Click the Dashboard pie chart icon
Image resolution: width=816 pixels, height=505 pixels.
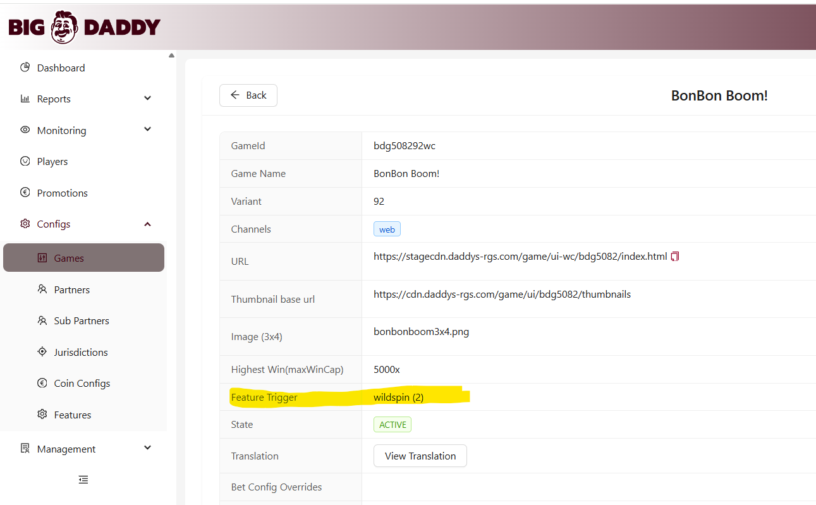click(x=25, y=68)
